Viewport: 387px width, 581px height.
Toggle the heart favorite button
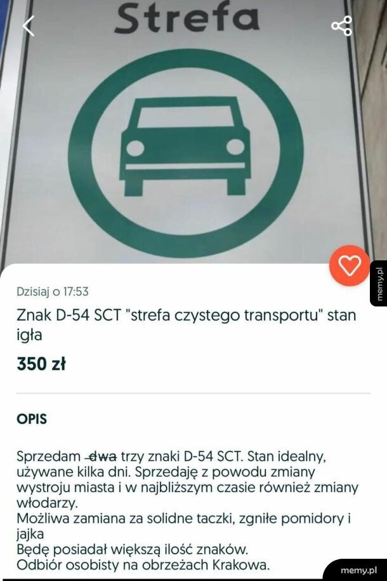click(349, 265)
